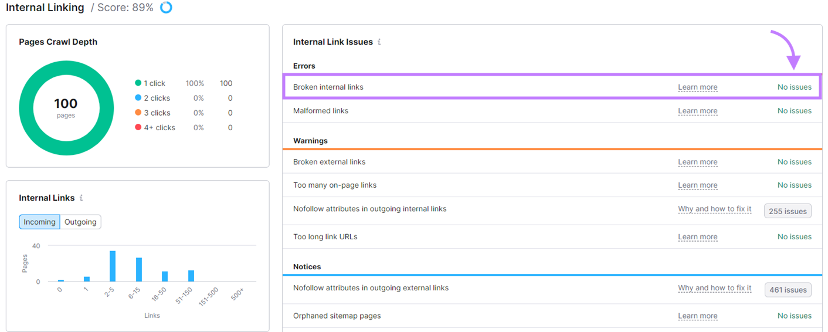Click info icon next to Internal Links

[x=81, y=198]
